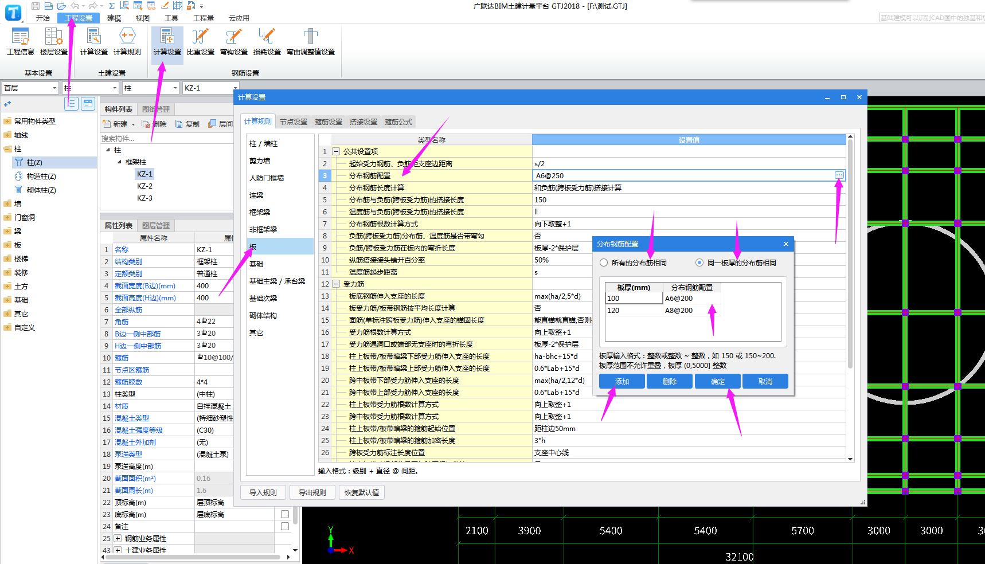
Task: Switch to 箍筋设置 tab in dialog
Action: (329, 122)
